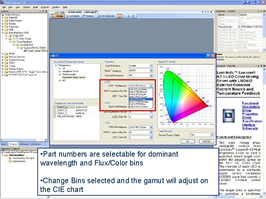
Task: Open the Simulation view in the toolbar
Action: 73,16
